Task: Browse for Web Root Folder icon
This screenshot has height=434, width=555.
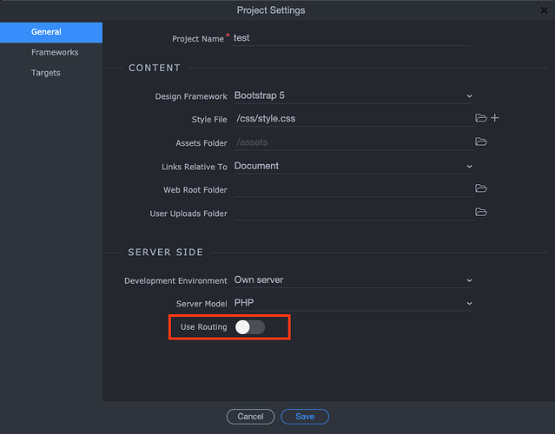Action: pyautogui.click(x=480, y=188)
